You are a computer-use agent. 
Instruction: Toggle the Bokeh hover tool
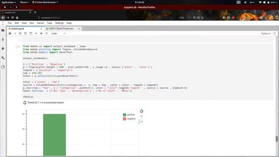[x=141, y=122]
